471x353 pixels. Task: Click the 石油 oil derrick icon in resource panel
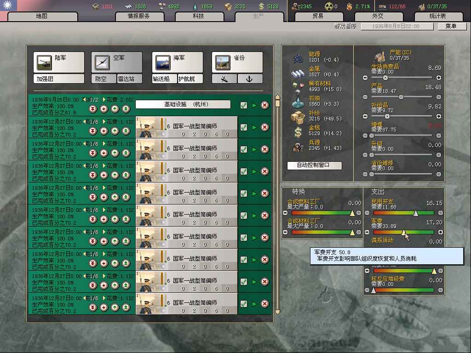pyautogui.click(x=298, y=102)
